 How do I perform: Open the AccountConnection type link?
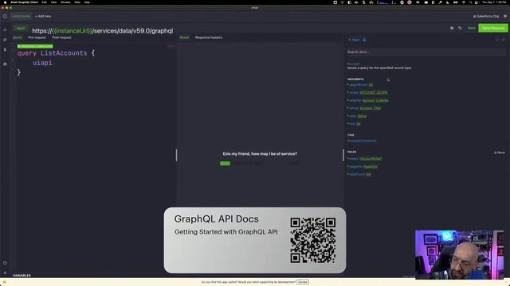pos(362,141)
